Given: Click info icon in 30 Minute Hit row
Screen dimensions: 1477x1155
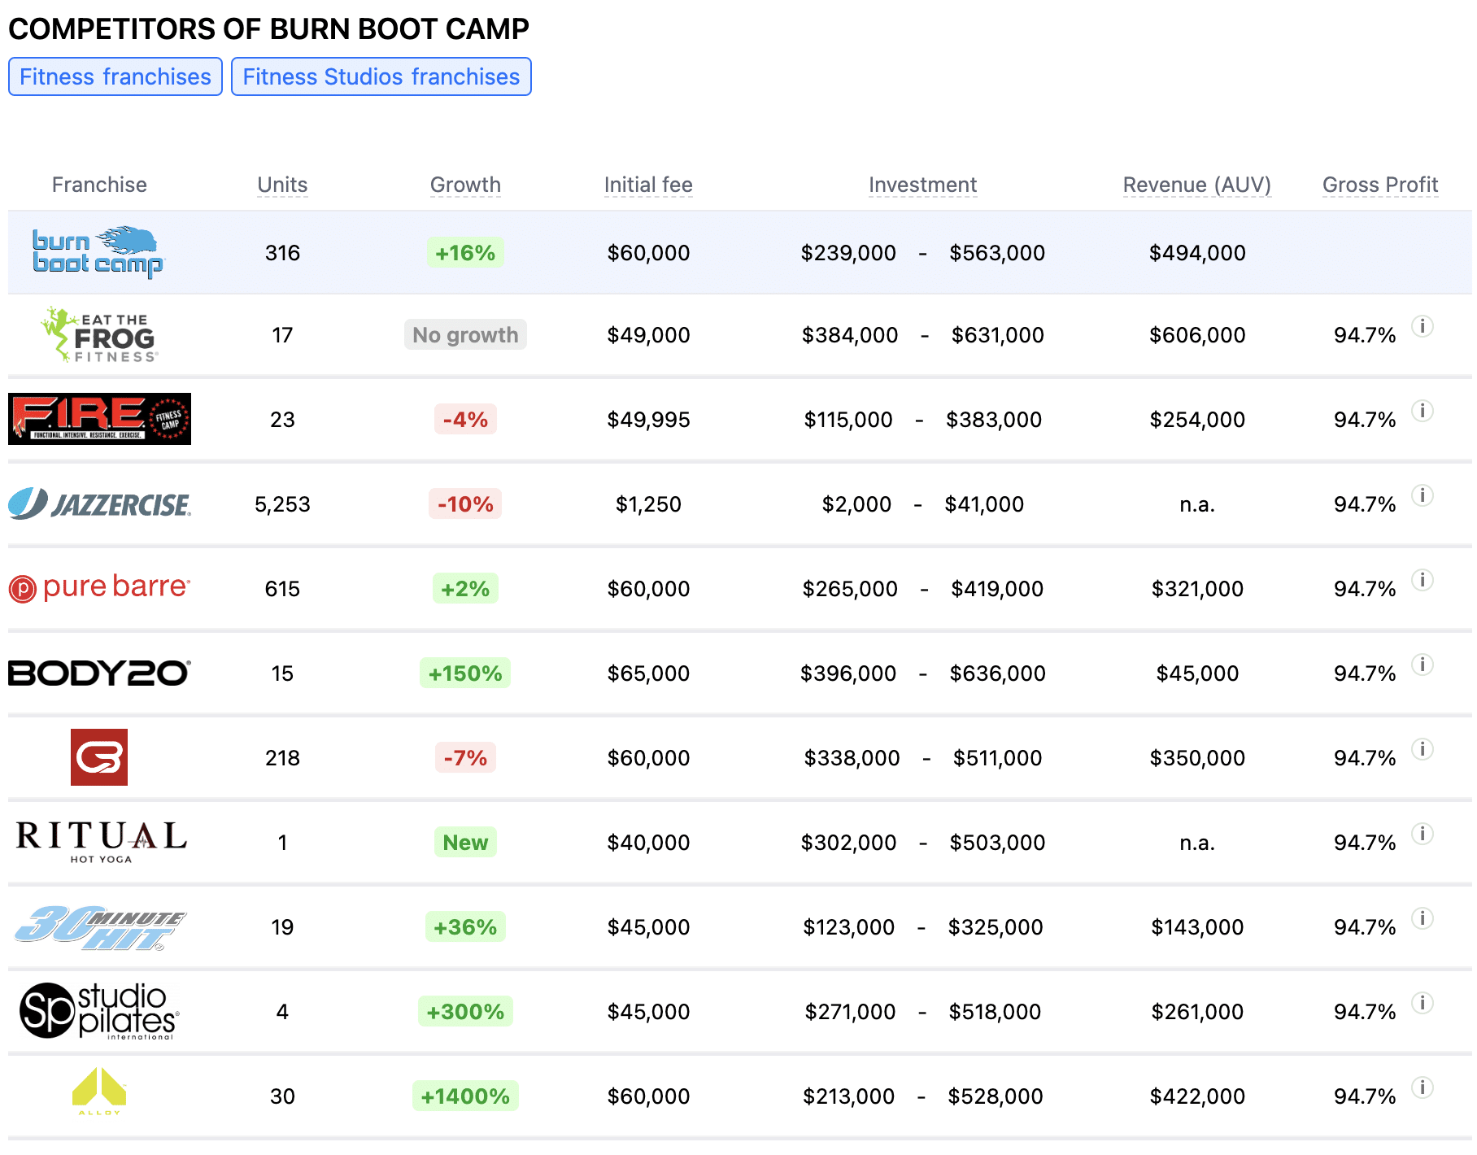Looking at the screenshot, I should click(x=1423, y=918).
